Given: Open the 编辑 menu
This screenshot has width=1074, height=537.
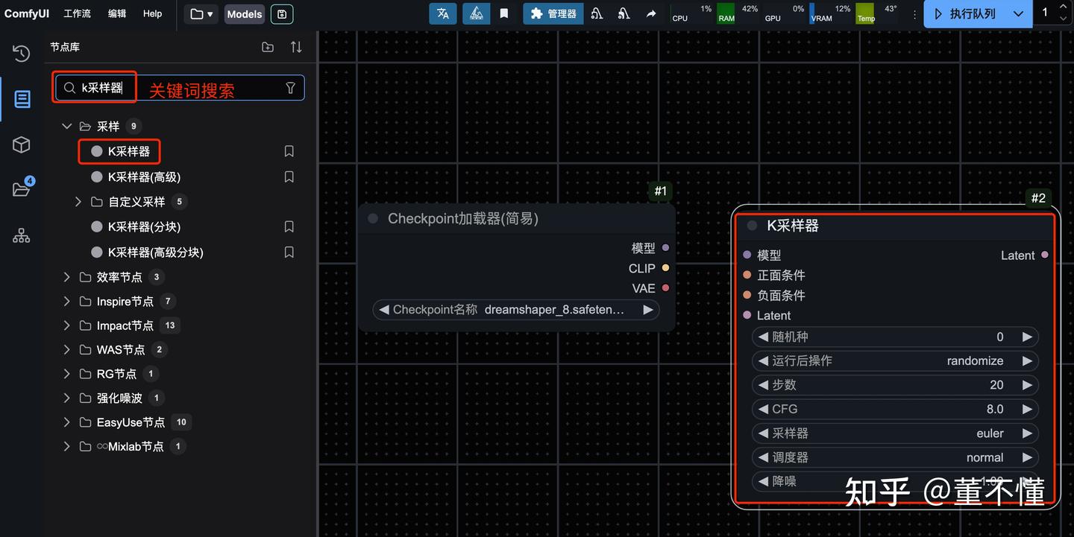Looking at the screenshot, I should coord(117,13).
